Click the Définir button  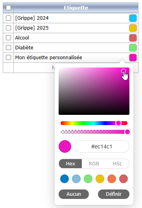[x=114, y=194]
